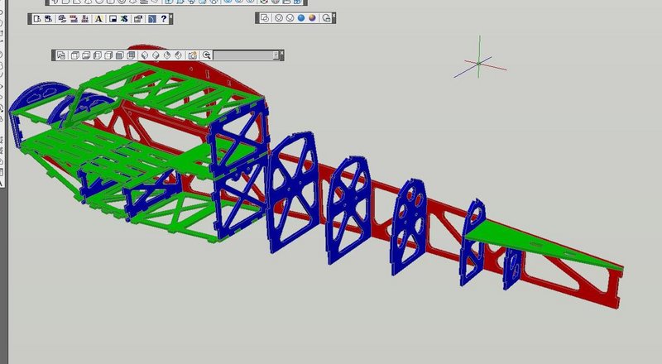
Task: Switch to Top view cube icon
Action: click(74, 55)
